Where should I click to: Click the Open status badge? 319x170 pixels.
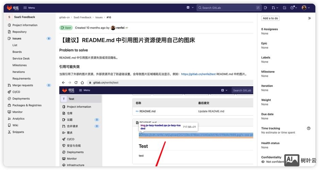(66, 28)
